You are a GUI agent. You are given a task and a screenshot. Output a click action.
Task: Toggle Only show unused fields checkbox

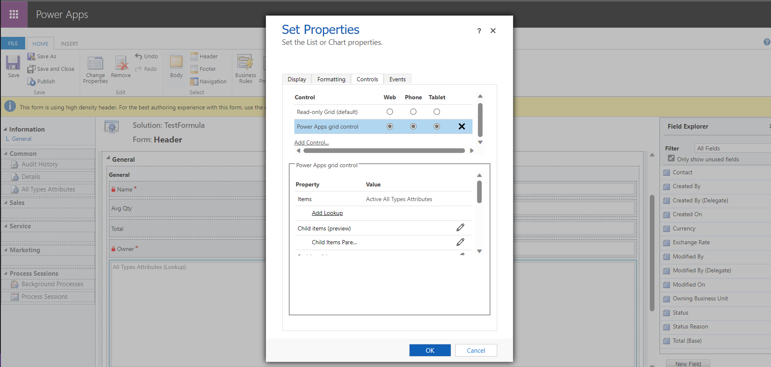[671, 158]
